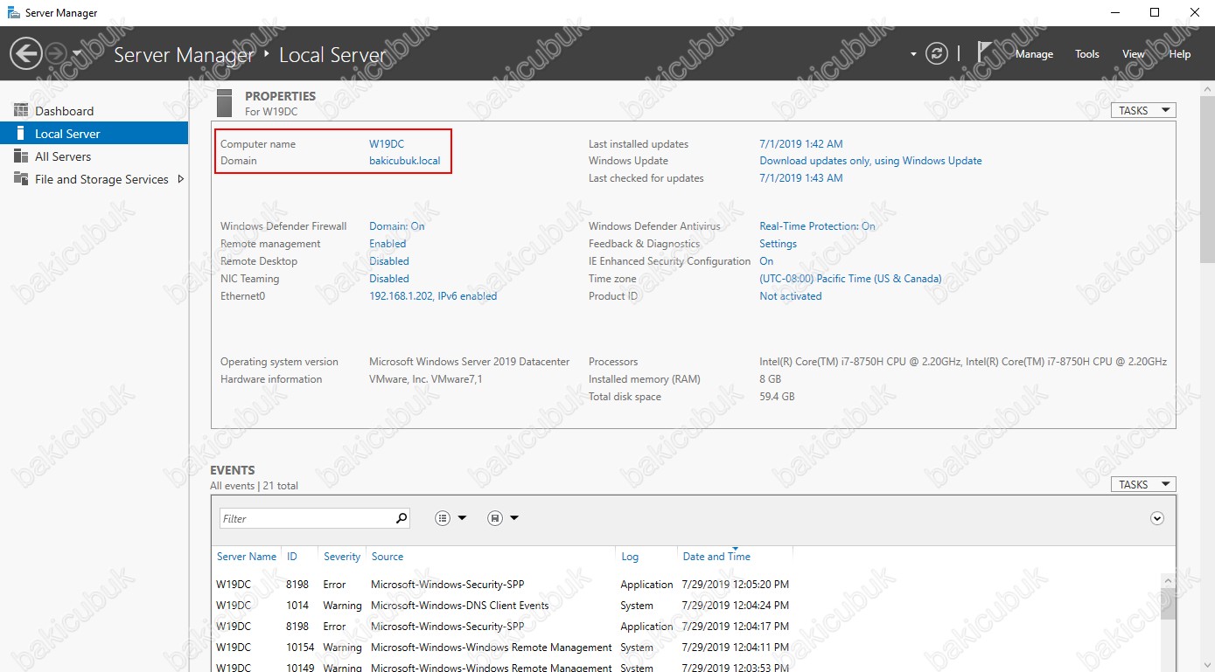Collapse events panel with circled chevron
Viewport: 1215px width, 672px height.
tap(1157, 518)
